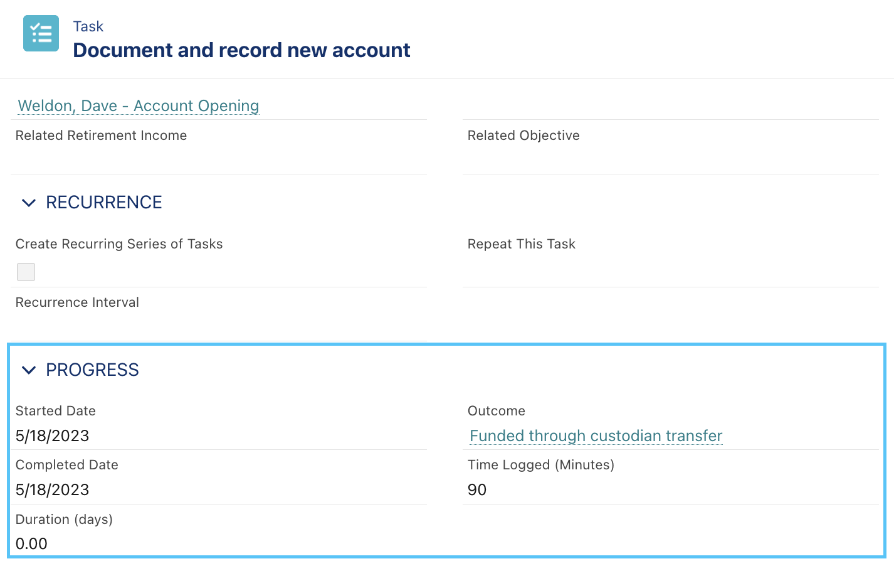Click the Time Logged value 90
The image size is (894, 571).
tap(477, 489)
